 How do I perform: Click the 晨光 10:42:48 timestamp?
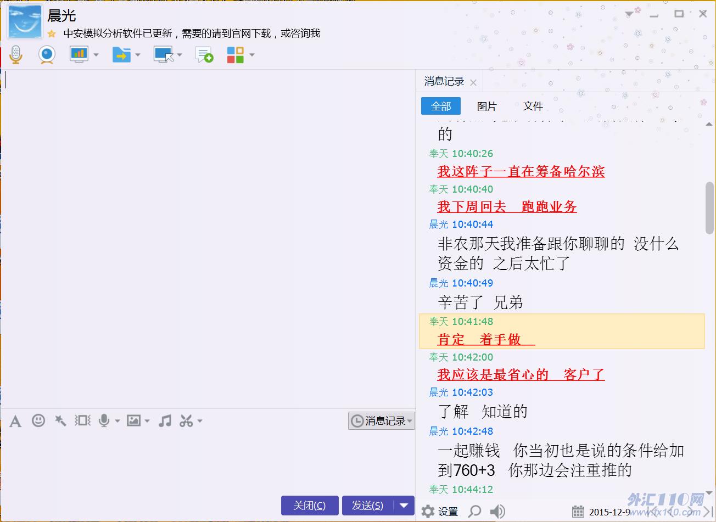461,431
